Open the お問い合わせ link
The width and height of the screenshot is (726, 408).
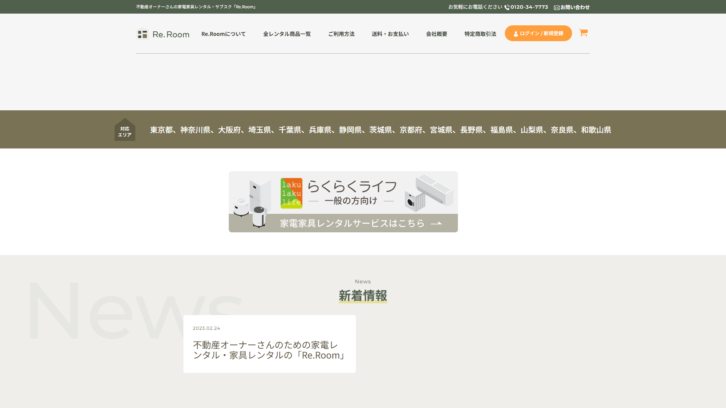[574, 7]
